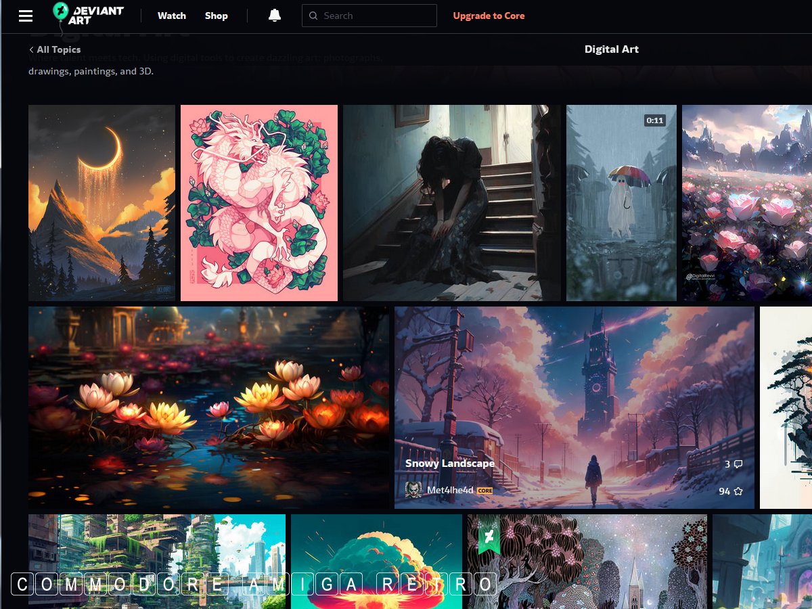Go back to All Topics
This screenshot has height=609, width=812.
coord(55,49)
